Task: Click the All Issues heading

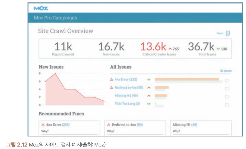Action: pyautogui.click(x=121, y=67)
